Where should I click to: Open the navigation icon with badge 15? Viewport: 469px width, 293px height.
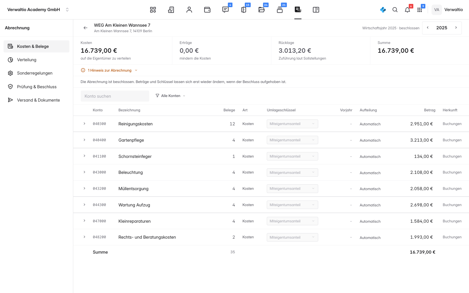coord(244,10)
